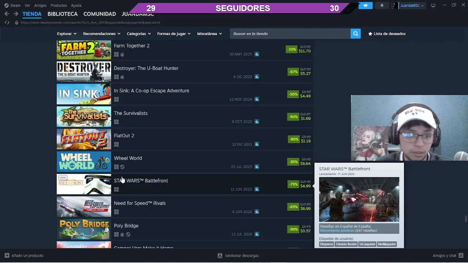Click the Steam logo in menu bar

coord(6,5)
